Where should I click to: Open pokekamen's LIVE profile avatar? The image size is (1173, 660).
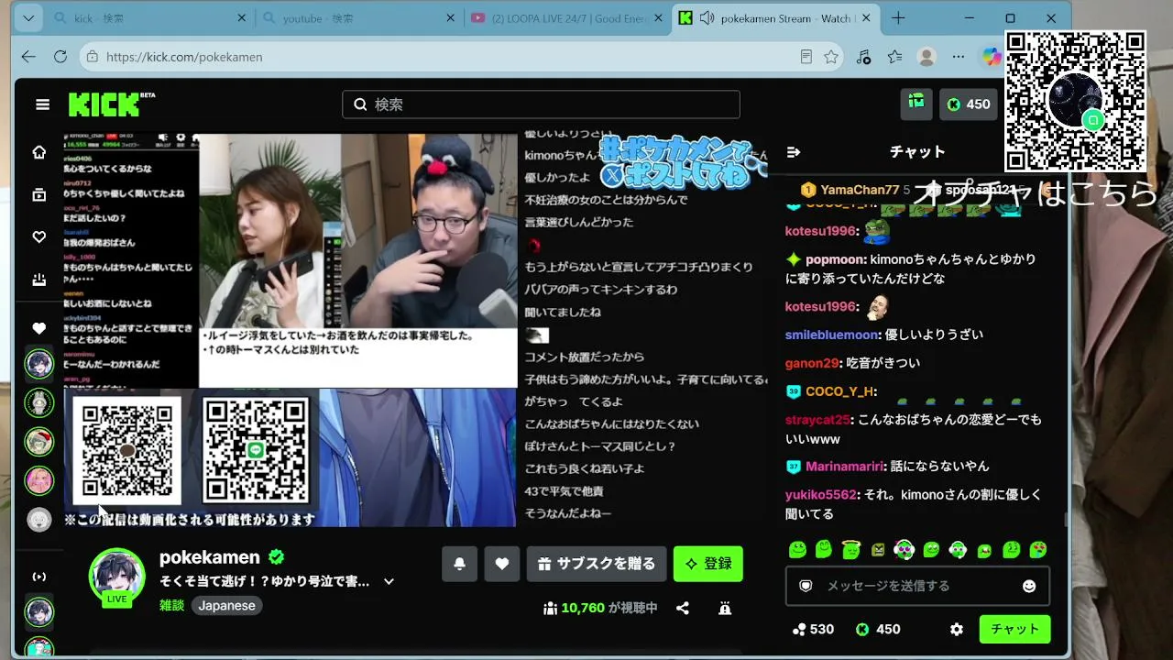pos(116,577)
